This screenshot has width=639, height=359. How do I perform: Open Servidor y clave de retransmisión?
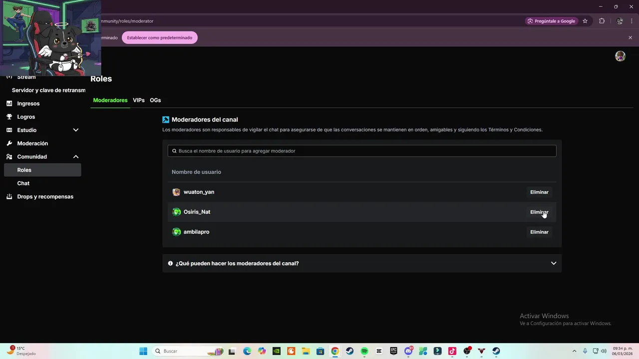coord(48,90)
